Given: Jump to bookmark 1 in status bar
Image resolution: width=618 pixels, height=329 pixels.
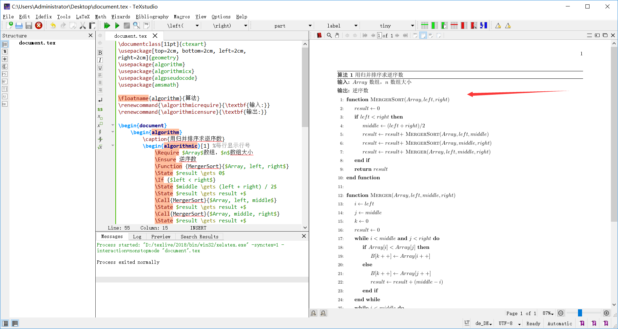Looking at the screenshot, I should 582,323.
